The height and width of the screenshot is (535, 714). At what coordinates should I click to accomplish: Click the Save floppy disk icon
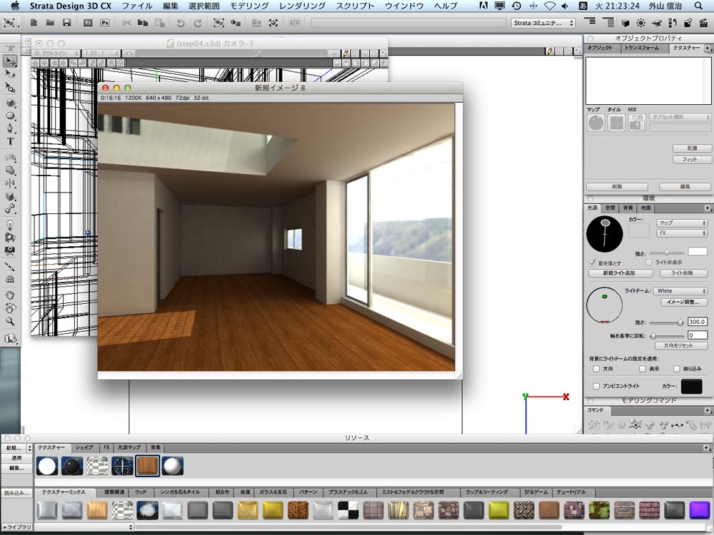coord(66,23)
